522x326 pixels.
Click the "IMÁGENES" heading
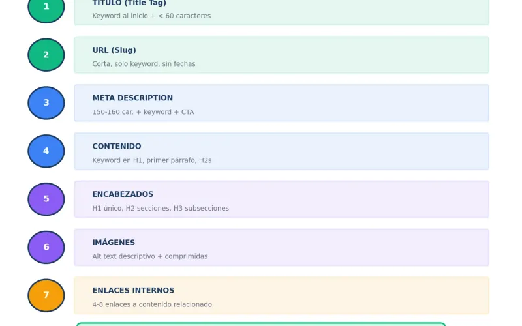coord(114,242)
